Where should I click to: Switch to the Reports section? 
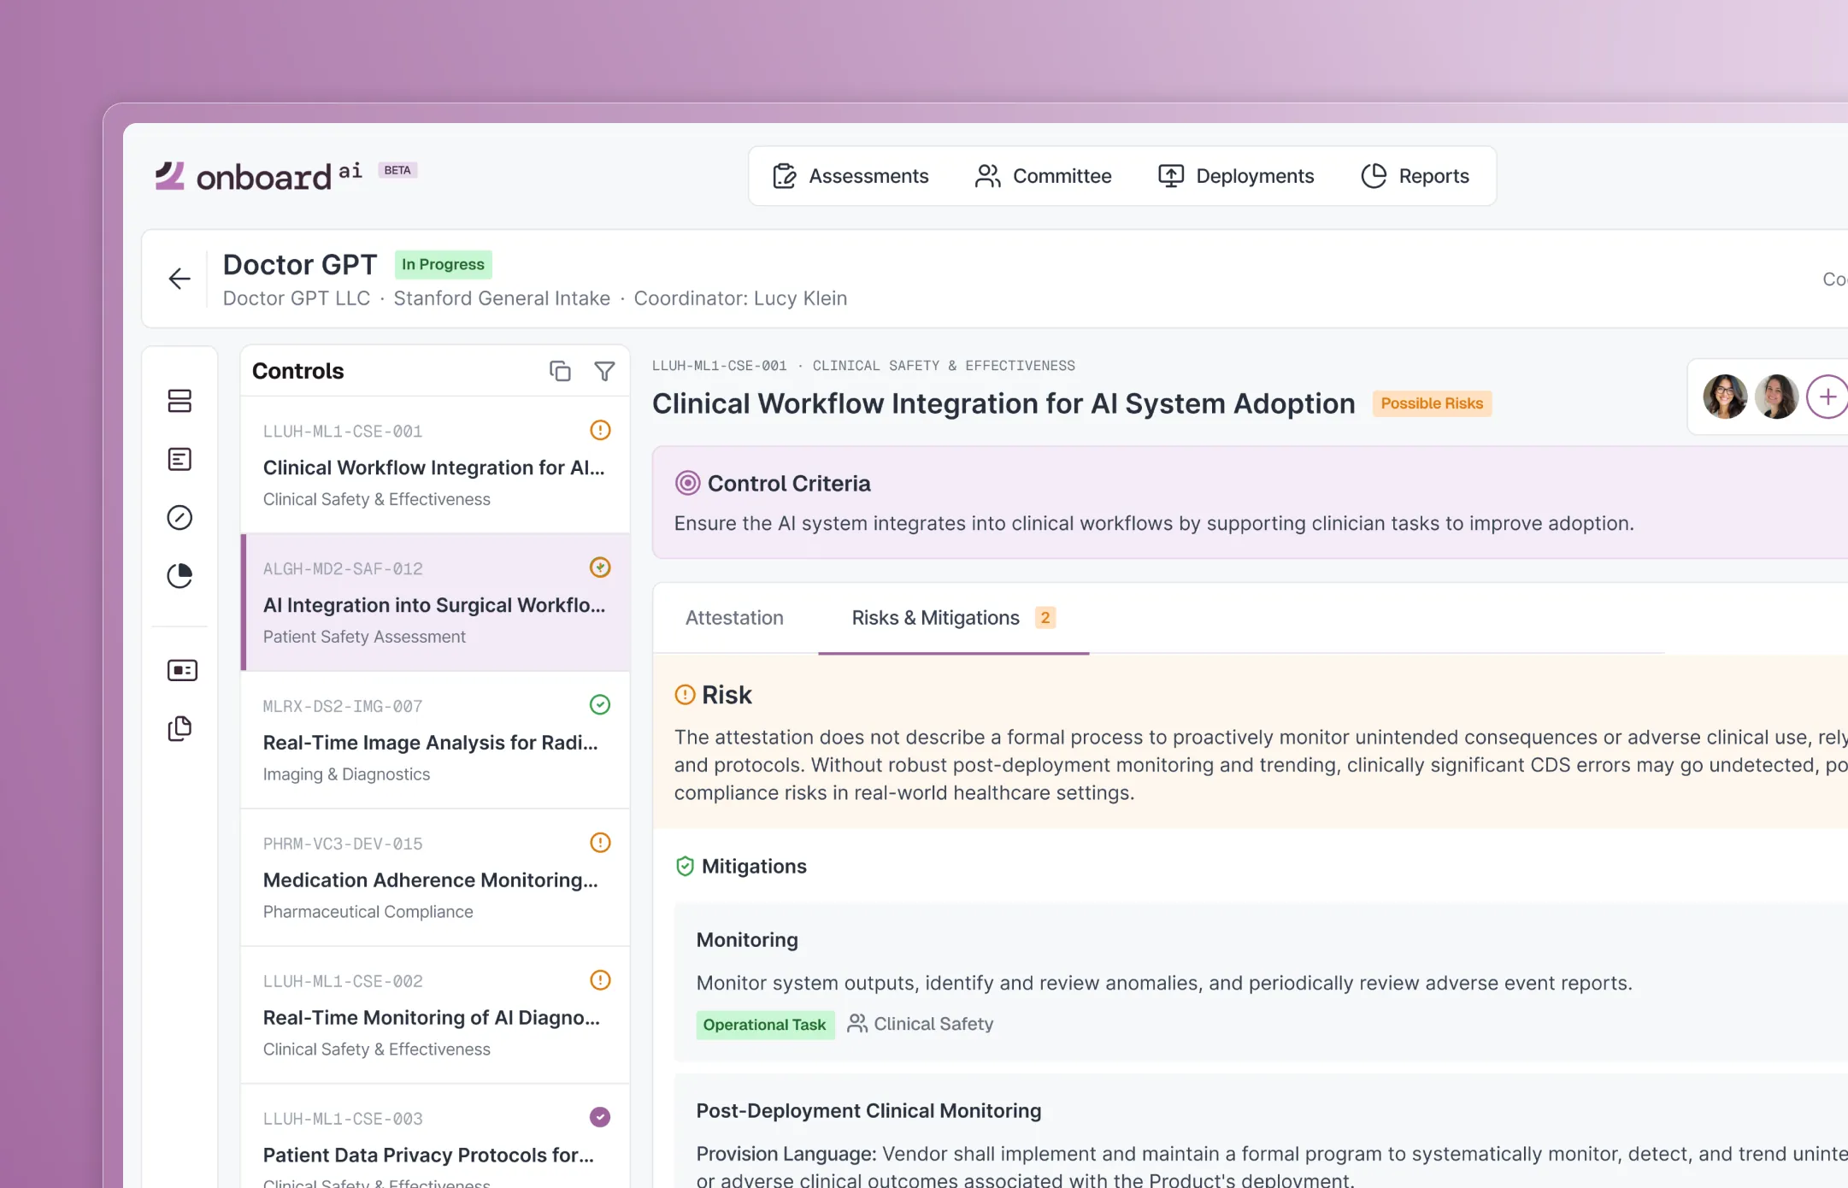pos(1415,176)
